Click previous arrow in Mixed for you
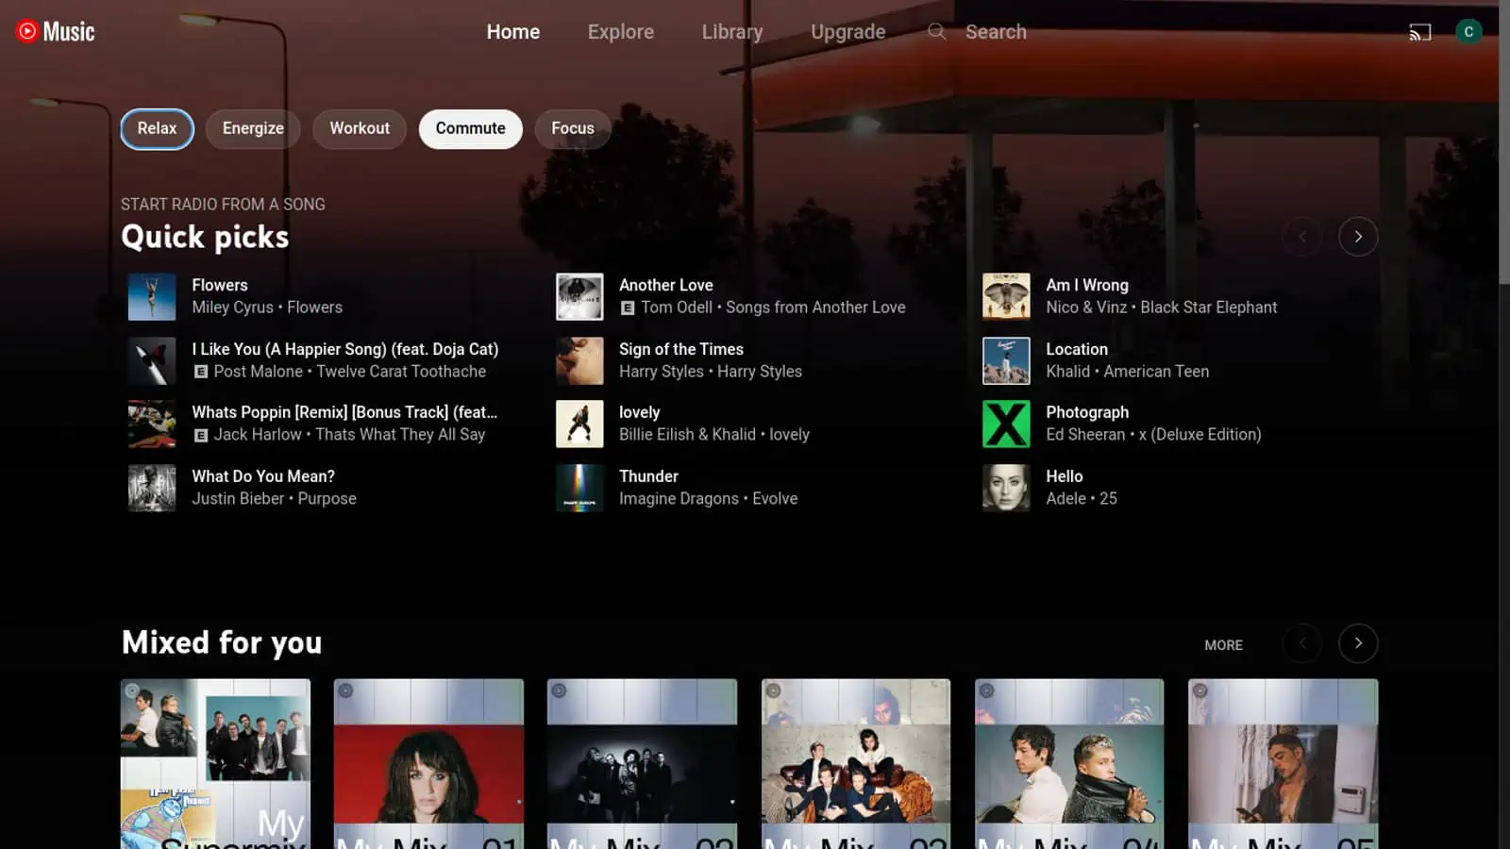Image resolution: width=1510 pixels, height=849 pixels. coord(1301,643)
